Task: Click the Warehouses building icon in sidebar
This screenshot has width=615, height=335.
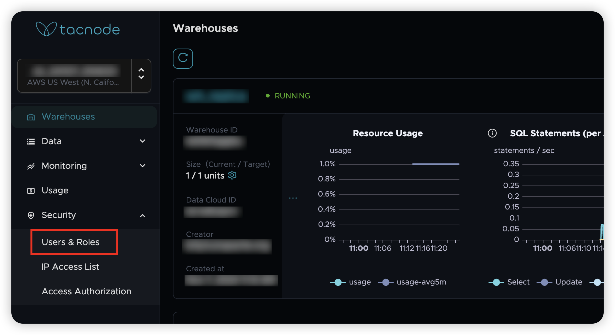Action: [31, 117]
